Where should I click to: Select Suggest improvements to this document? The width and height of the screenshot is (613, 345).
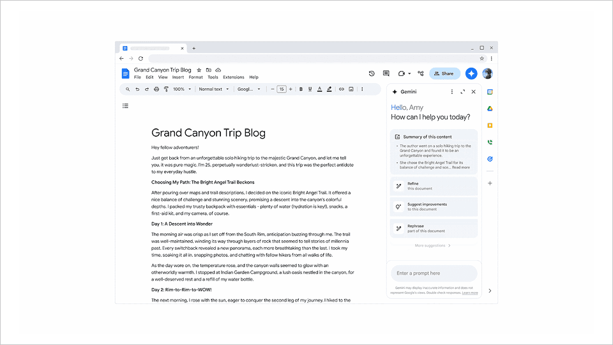(x=434, y=206)
